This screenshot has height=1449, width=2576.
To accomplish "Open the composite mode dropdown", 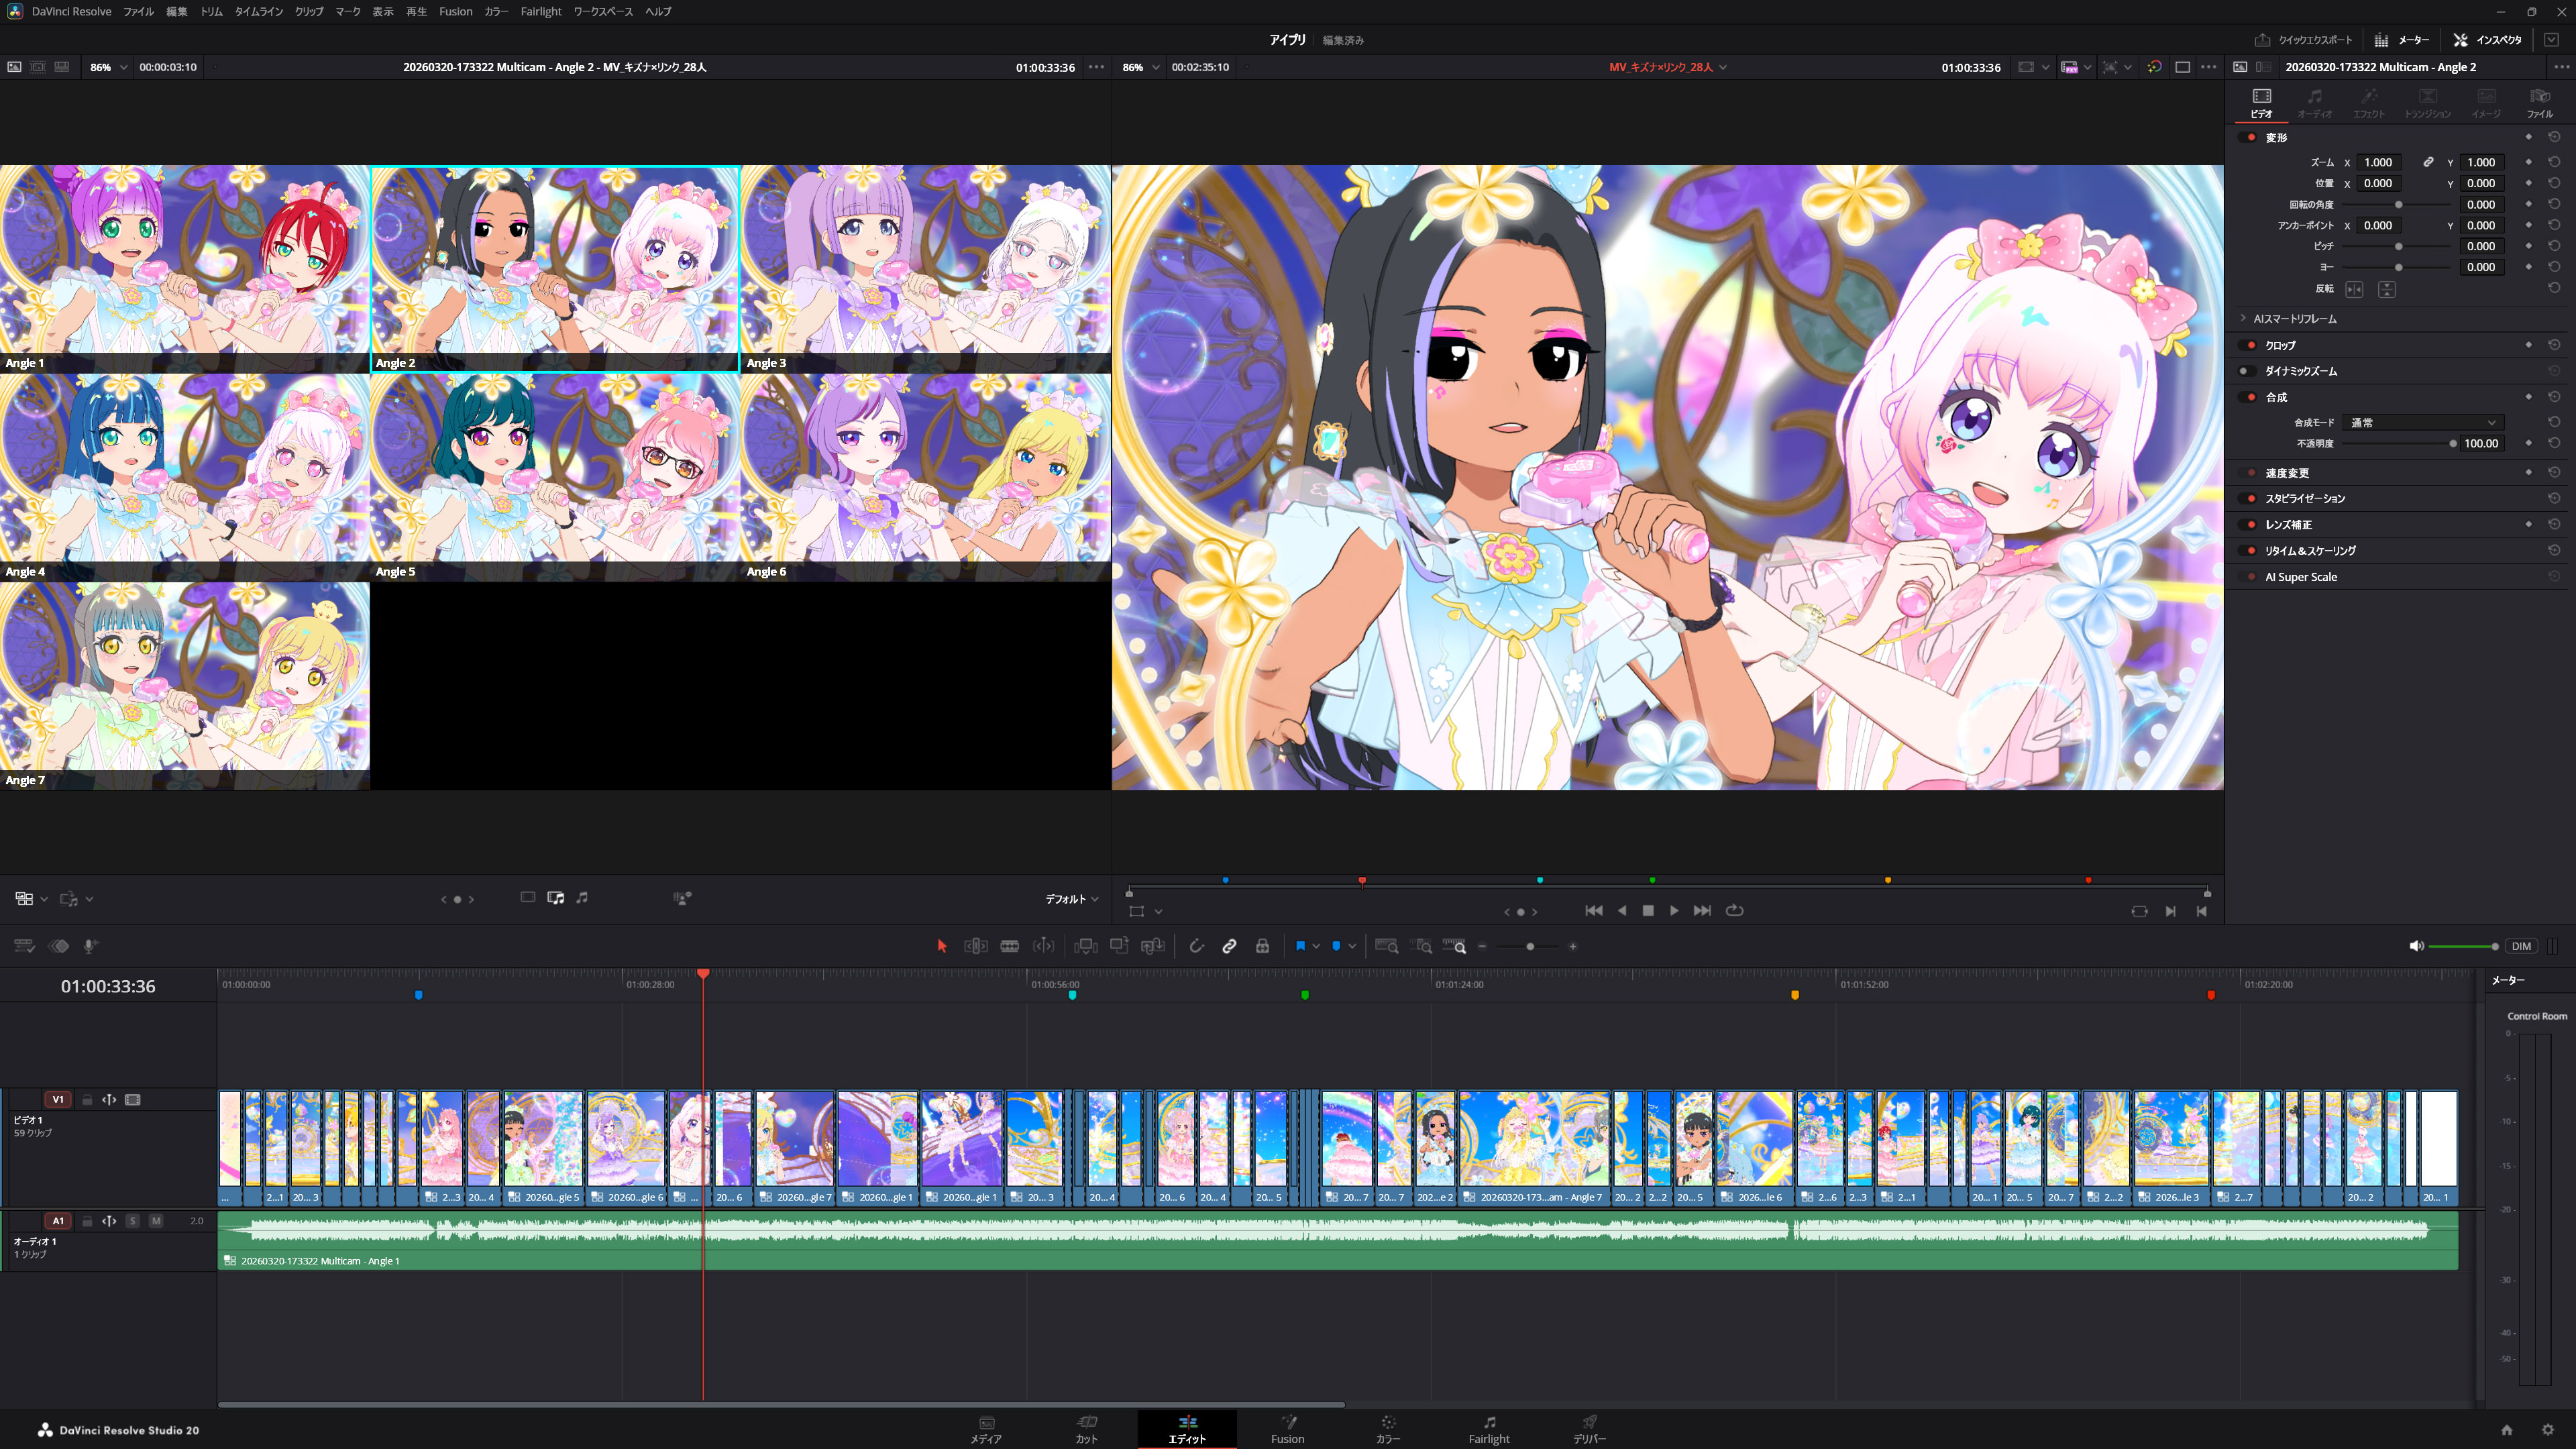I will coord(2424,422).
